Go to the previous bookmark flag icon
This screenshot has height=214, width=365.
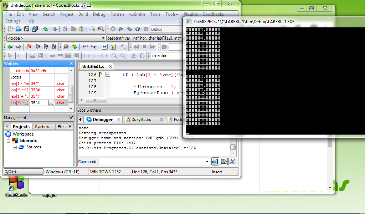(x=38, y=47)
